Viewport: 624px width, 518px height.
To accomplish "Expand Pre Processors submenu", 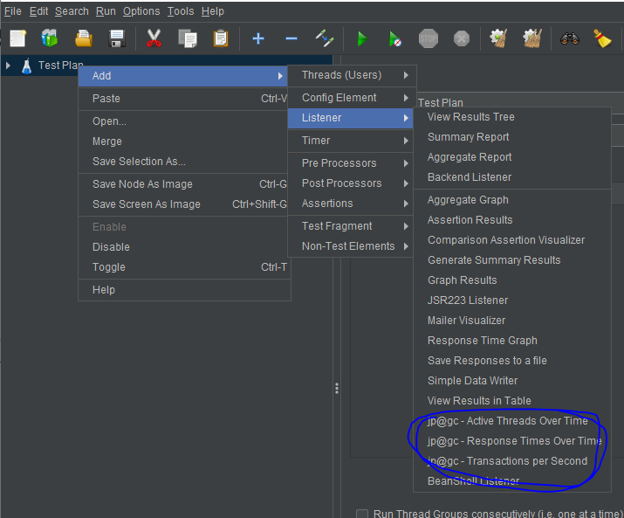I will [x=352, y=163].
